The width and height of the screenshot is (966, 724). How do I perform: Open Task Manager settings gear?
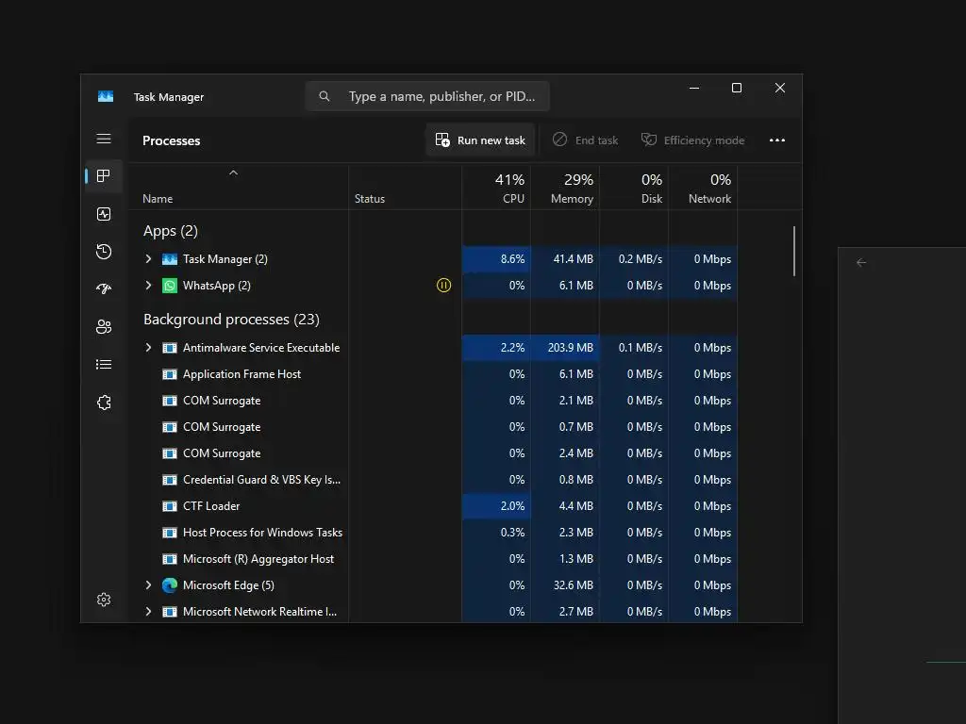[104, 600]
